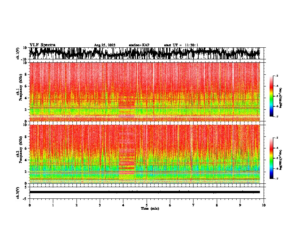The width and height of the screenshot is (297, 230).
Task: Click the ch.1 spectrogram color bar
Action: point(271,96)
